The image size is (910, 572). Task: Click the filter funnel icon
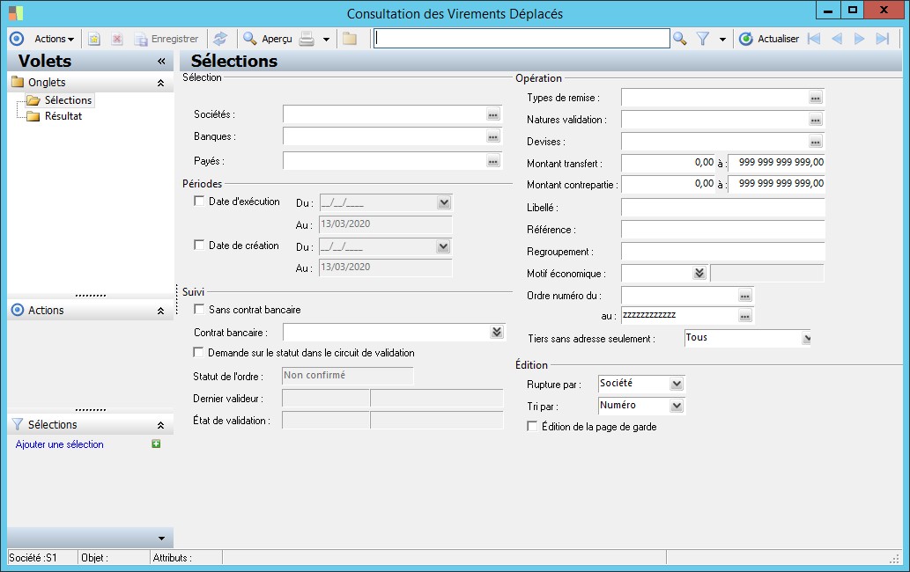click(x=703, y=39)
